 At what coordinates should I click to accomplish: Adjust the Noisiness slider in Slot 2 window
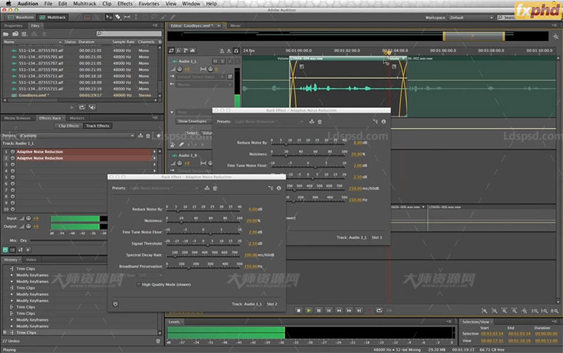[x=203, y=221]
